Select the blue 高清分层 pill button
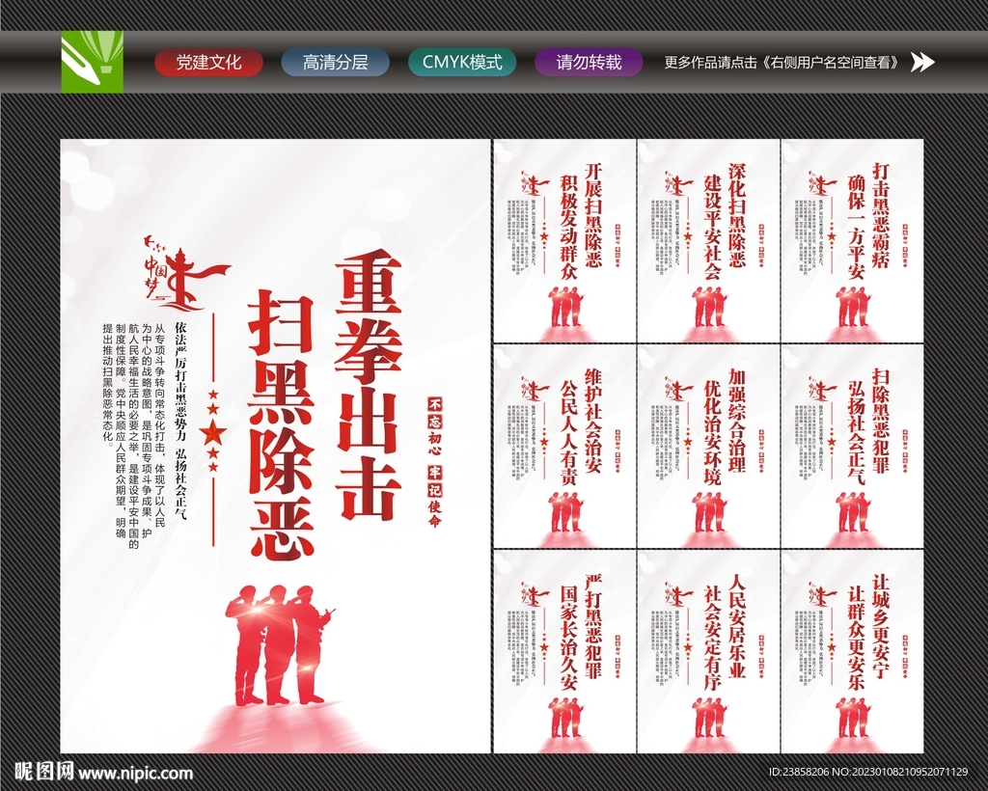Image resolution: width=988 pixels, height=791 pixels. click(x=335, y=63)
